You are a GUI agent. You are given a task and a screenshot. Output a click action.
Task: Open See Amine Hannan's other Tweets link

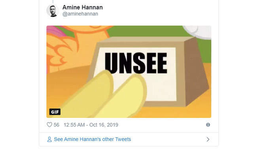coord(93,139)
